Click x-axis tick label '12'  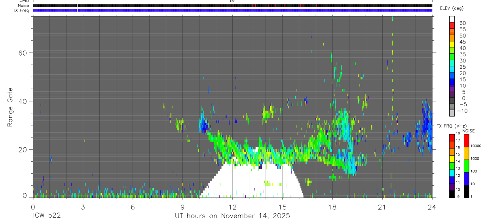tap(232, 207)
